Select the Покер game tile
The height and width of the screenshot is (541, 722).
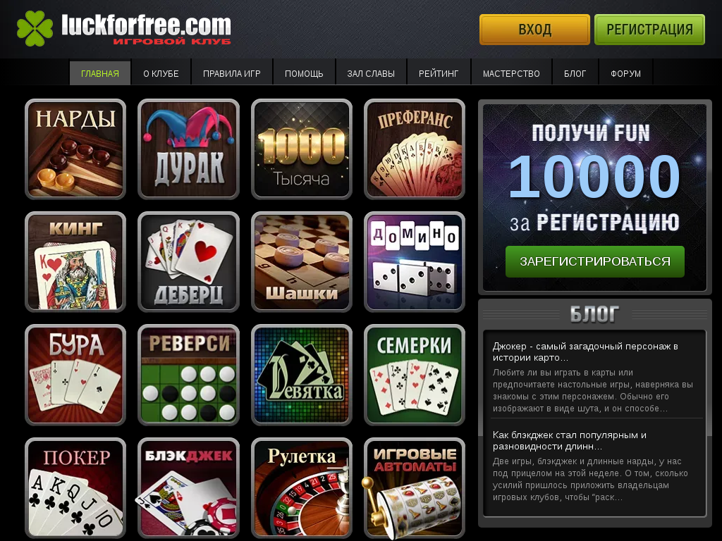(75, 487)
